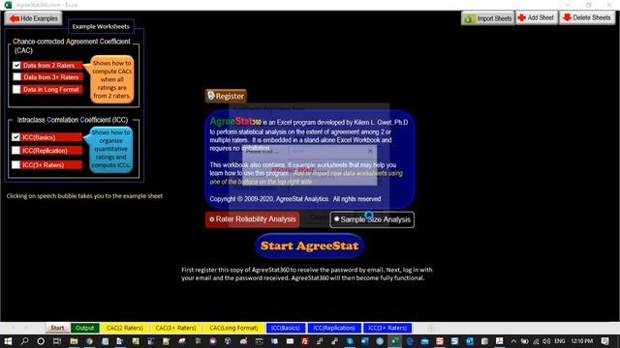
Task: Select the Rater Reliability Analysis radio option
Action: pos(252,219)
